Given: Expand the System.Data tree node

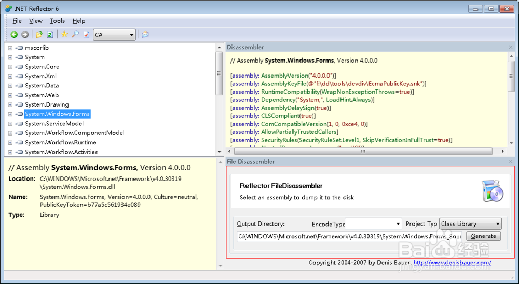Looking at the screenshot, I should point(10,86).
